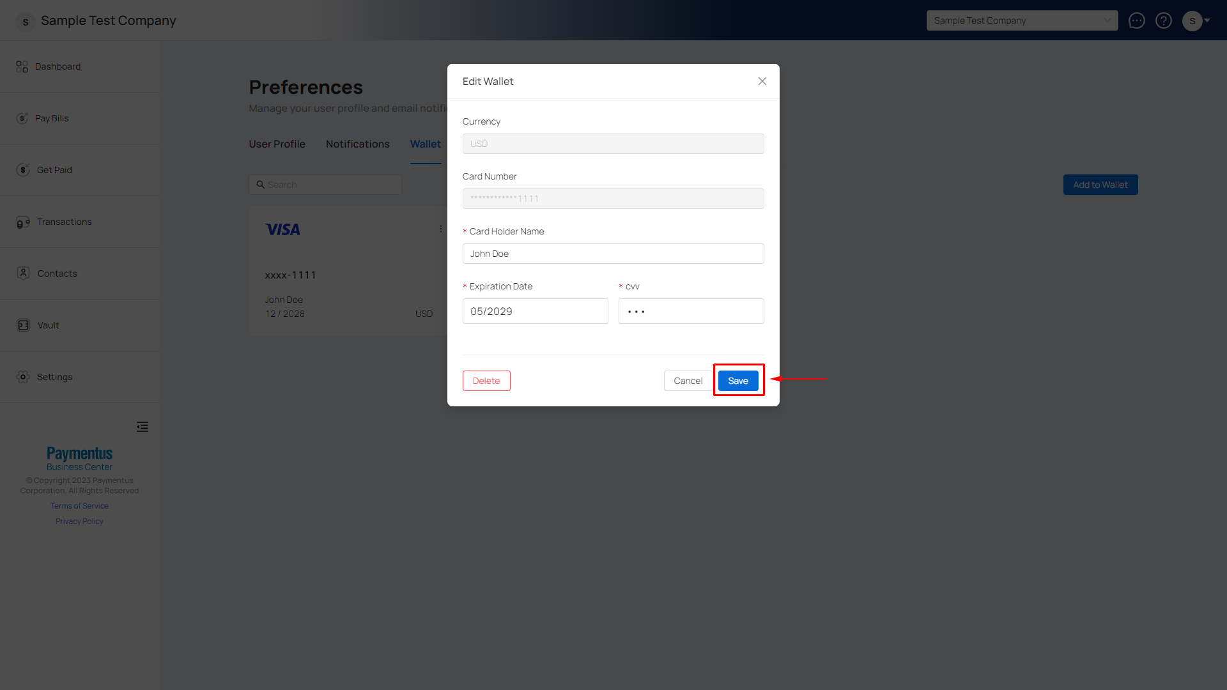Viewport: 1227px width, 690px height.
Task: Open the Terms of Service link
Action: (79, 506)
